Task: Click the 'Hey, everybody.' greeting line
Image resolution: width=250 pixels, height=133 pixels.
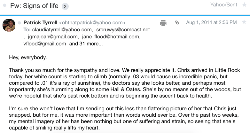Action: [x=28, y=58]
